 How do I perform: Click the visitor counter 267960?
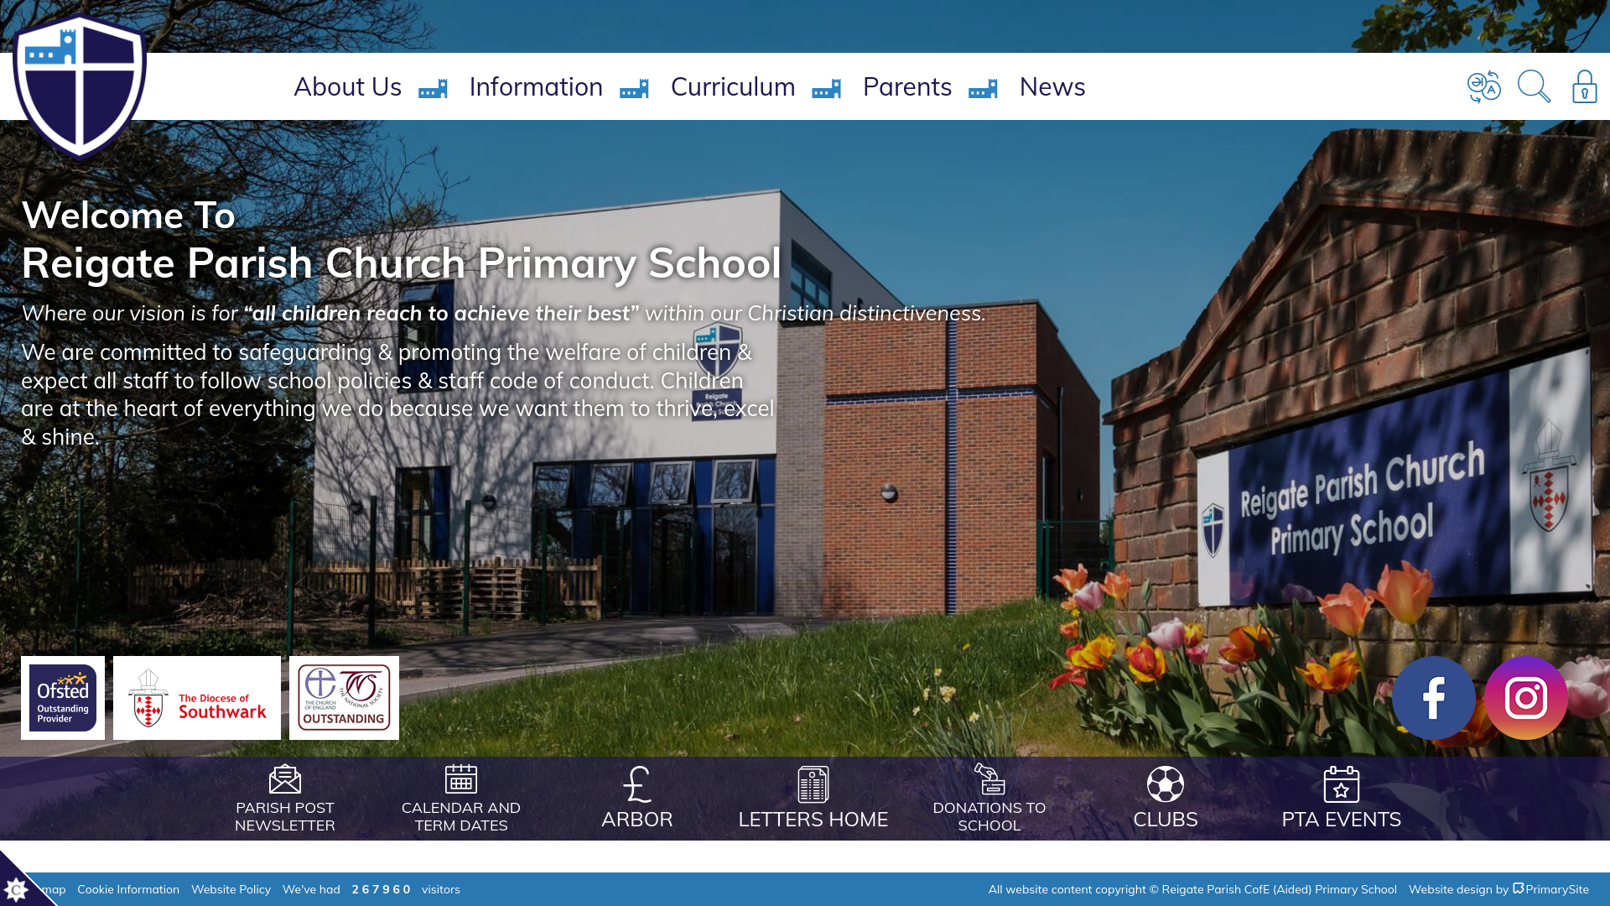point(381,889)
